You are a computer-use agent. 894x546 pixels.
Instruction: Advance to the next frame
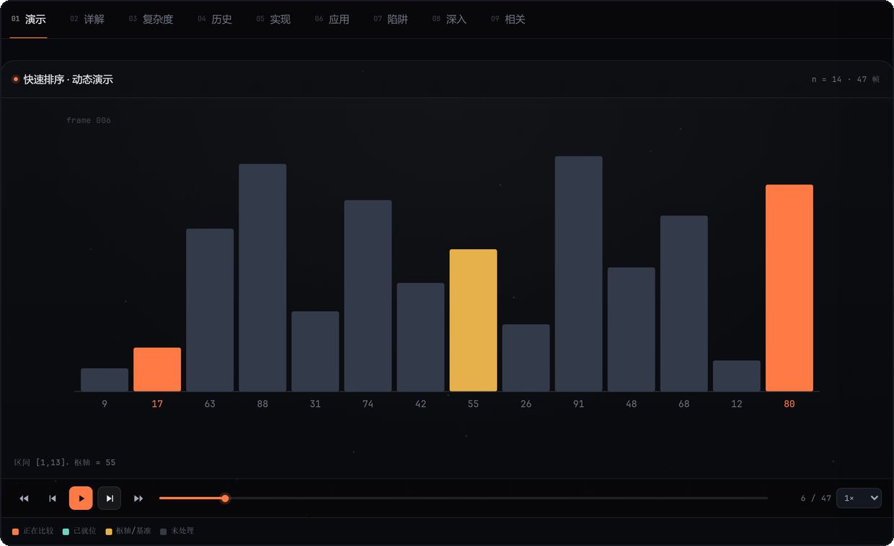110,498
